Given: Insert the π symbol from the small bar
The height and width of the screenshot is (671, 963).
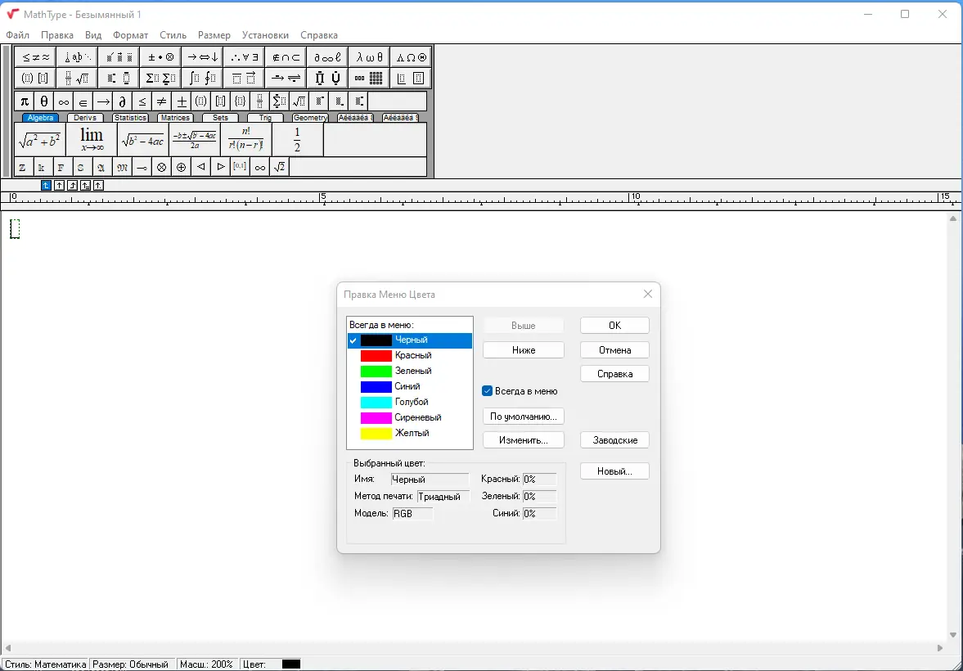Looking at the screenshot, I should [x=24, y=101].
